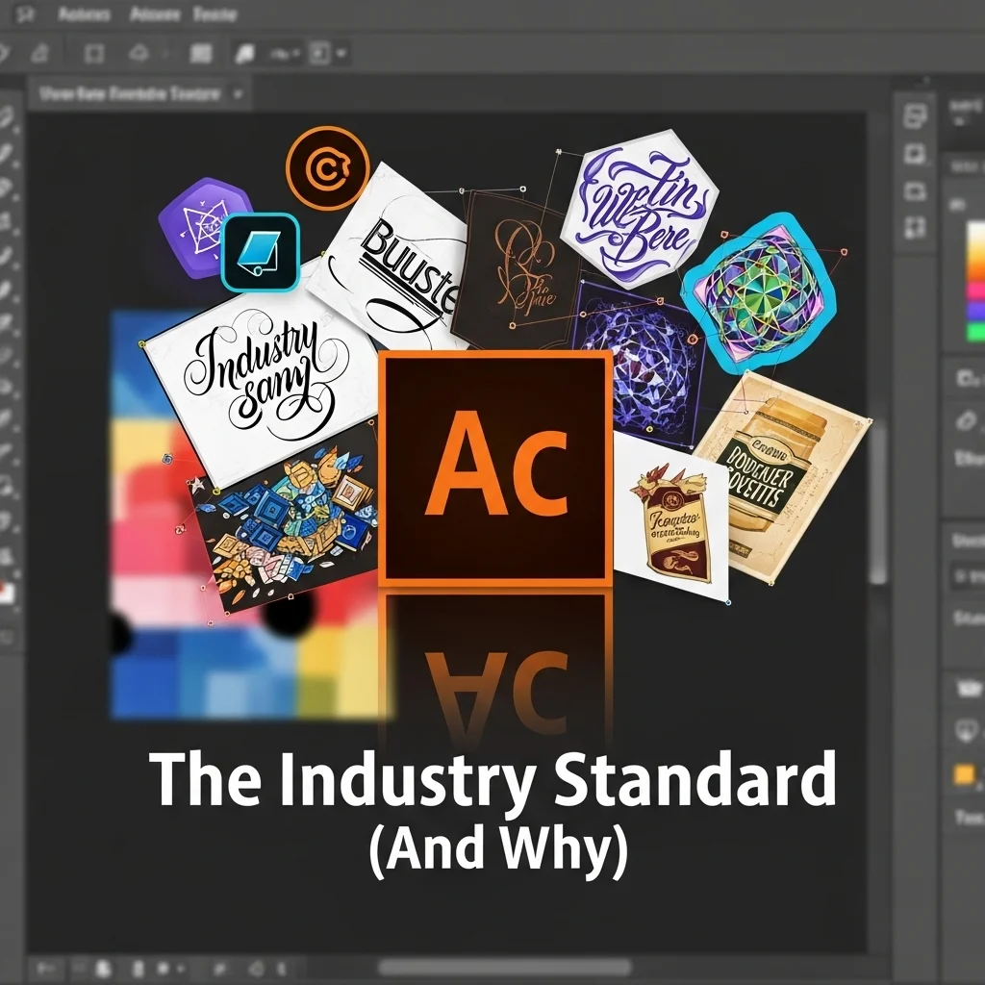Click the eraser icon in right panel
The image size is (985, 985).
965,420
